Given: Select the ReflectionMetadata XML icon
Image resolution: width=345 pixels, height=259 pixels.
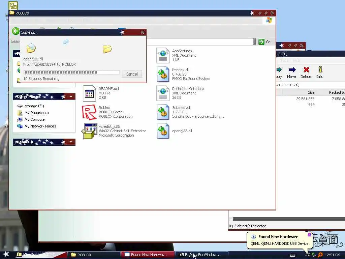Looking at the screenshot, I should [163, 93].
